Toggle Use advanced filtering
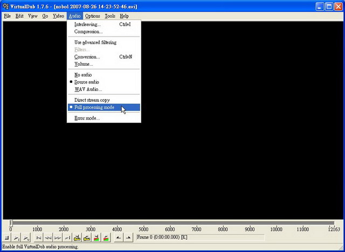 pyautogui.click(x=104, y=42)
